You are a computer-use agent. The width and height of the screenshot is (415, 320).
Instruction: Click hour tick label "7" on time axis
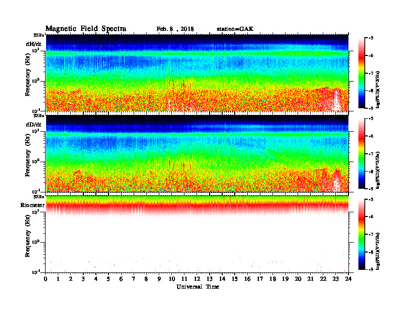134,279
